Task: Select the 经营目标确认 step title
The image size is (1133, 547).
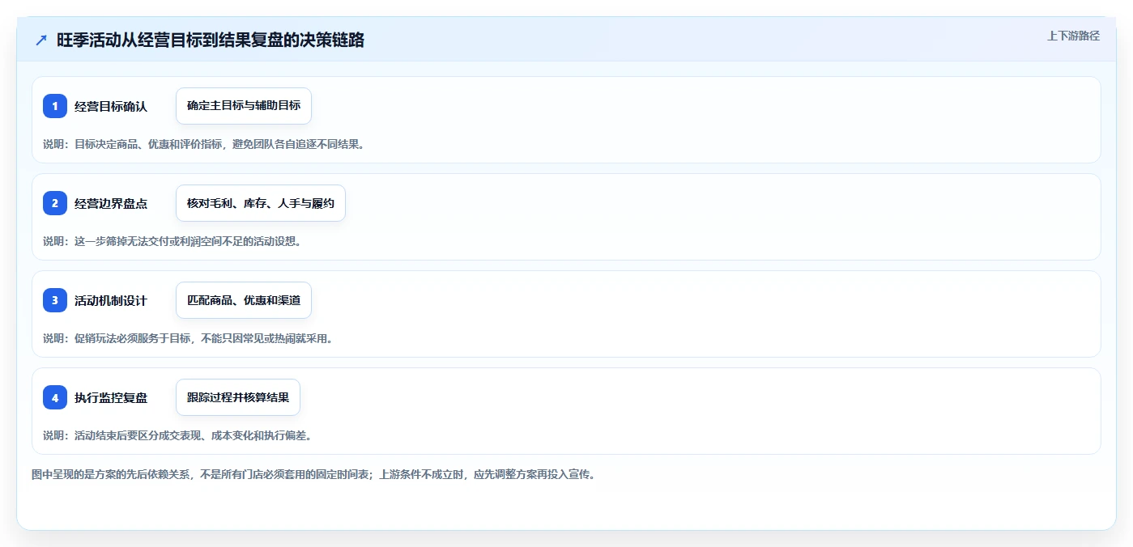Action: tap(111, 106)
